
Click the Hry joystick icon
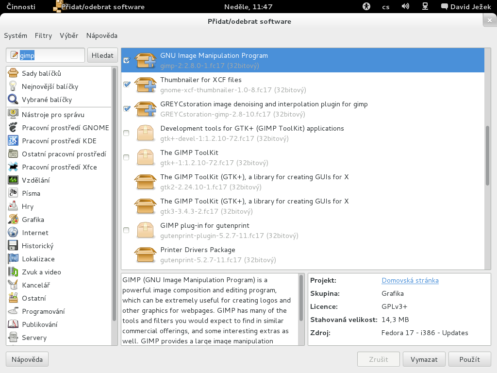tap(13, 206)
